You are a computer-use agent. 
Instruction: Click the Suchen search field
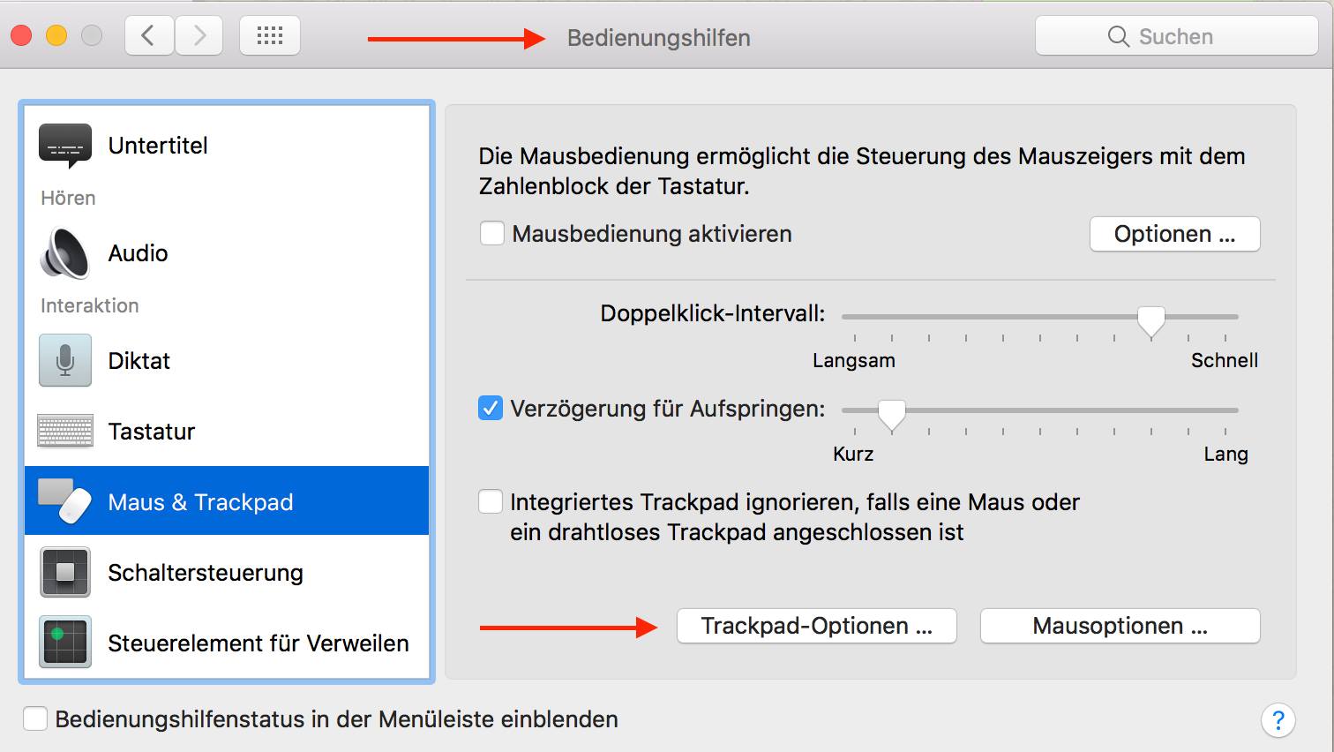click(x=1176, y=36)
